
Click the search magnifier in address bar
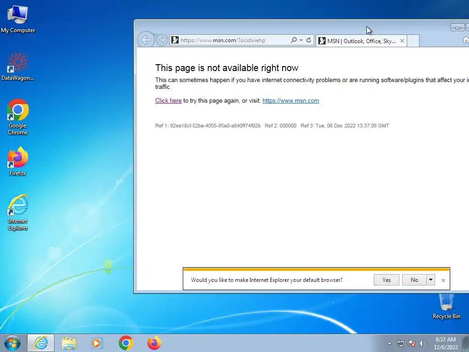[x=294, y=40]
